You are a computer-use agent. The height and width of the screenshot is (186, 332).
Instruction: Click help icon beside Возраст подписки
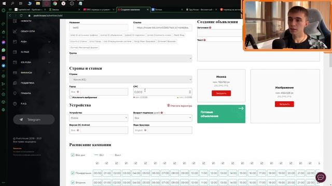[162, 113]
